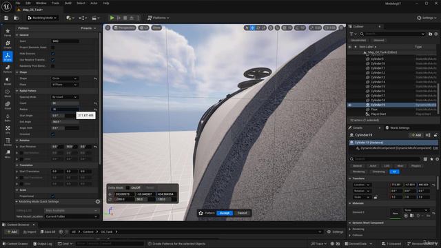Open the UVs tool palette
The height and width of the screenshot is (248, 441).
(x=8, y=130)
